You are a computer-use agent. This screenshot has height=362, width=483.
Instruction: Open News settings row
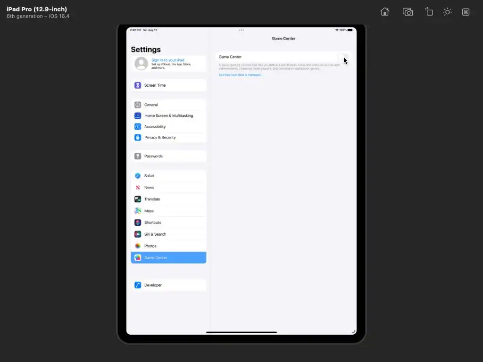click(x=168, y=188)
